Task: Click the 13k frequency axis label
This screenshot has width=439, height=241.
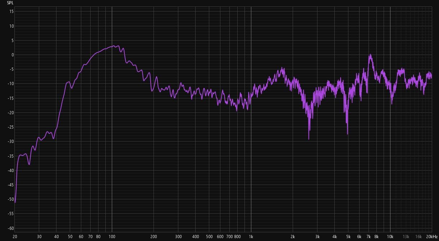Action: (x=406, y=237)
